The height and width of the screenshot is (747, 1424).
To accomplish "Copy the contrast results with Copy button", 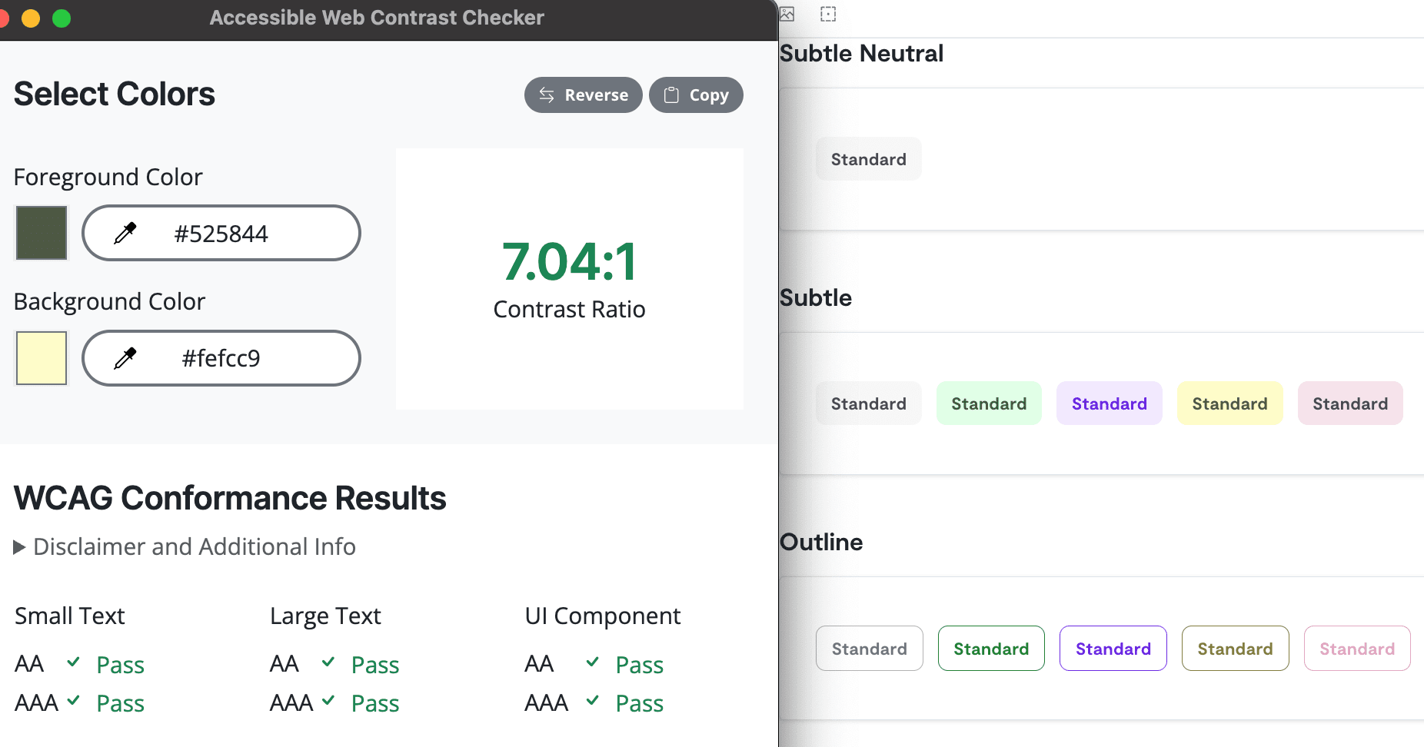I will [x=696, y=95].
